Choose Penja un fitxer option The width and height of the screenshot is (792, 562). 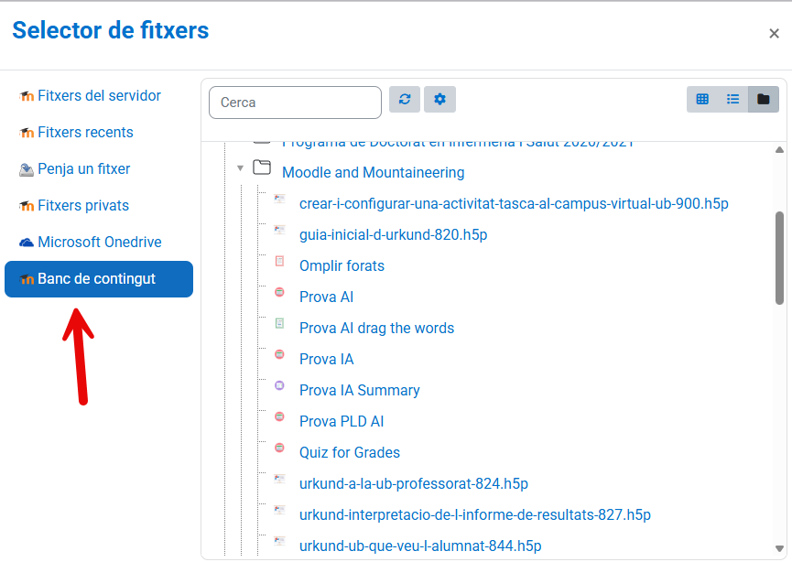coord(83,169)
